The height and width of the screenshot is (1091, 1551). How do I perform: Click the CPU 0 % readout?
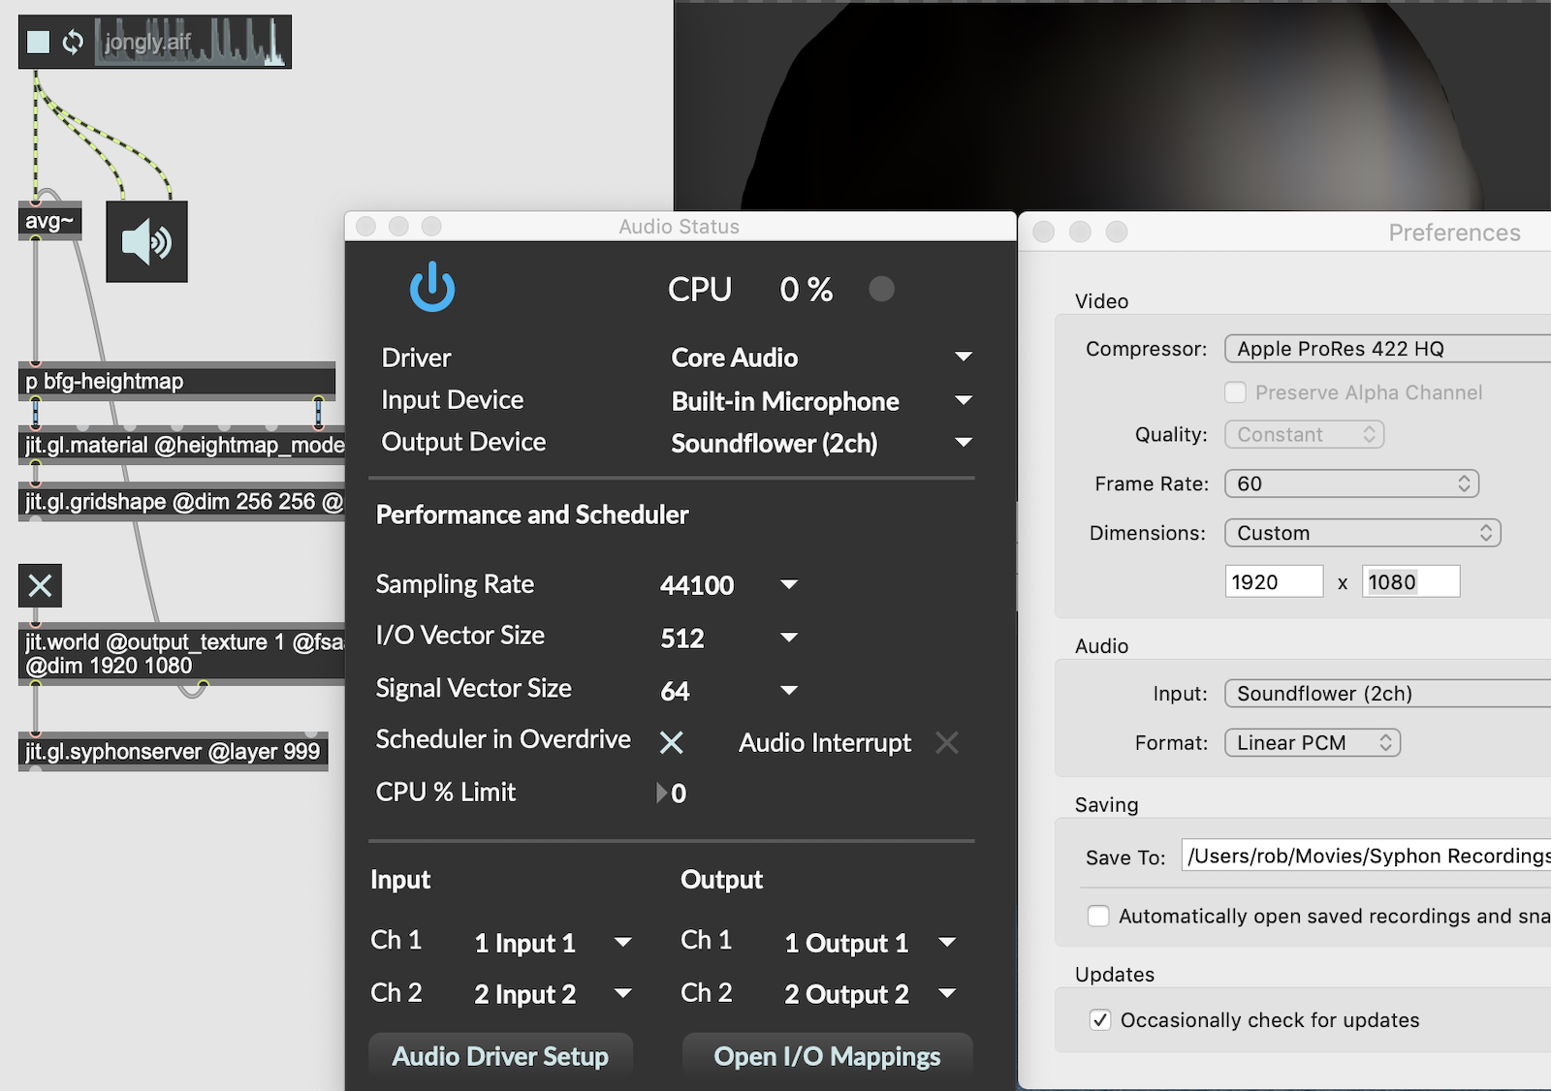(807, 289)
